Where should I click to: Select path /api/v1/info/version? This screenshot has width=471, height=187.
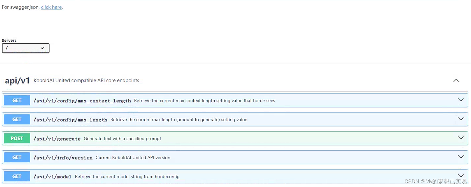coord(63,157)
